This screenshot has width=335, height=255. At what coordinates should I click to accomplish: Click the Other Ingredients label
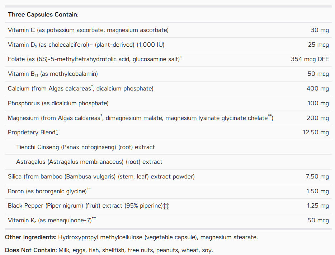tap(30, 237)
